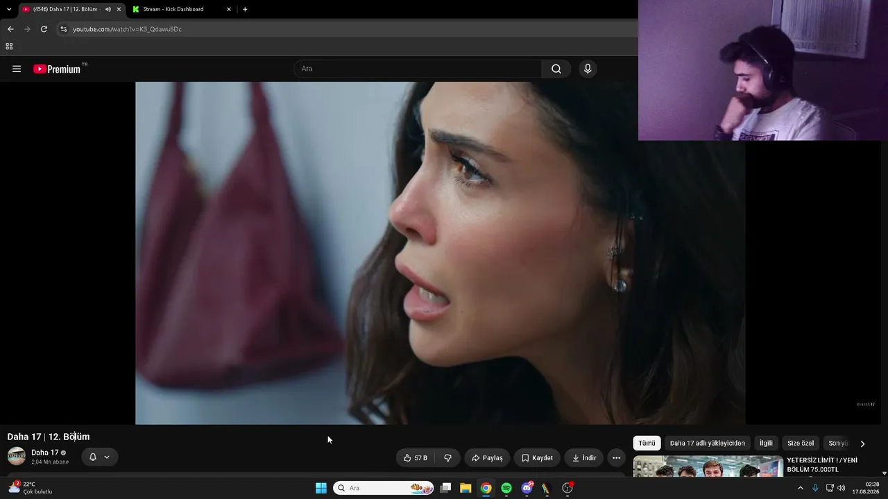
Task: Like the video with 57 B likes
Action: click(x=416, y=457)
